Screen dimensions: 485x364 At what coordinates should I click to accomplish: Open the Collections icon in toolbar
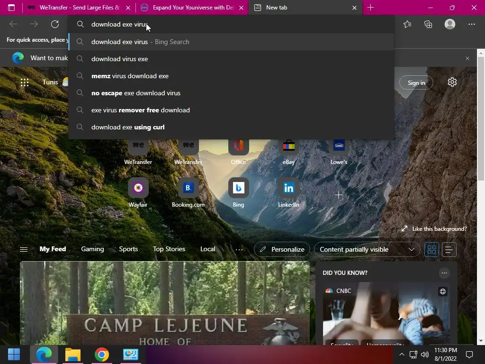(428, 24)
